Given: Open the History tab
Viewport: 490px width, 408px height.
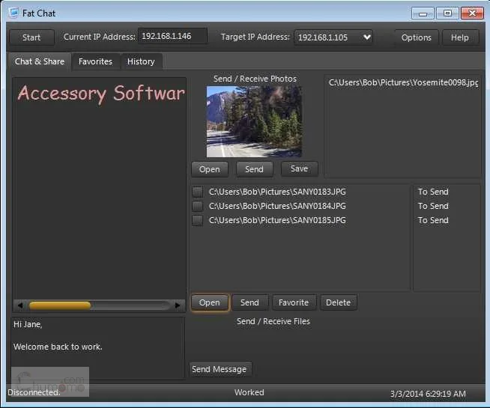Looking at the screenshot, I should point(141,61).
